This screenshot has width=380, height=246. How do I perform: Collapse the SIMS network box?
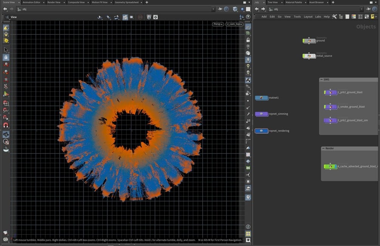[x=321, y=80]
